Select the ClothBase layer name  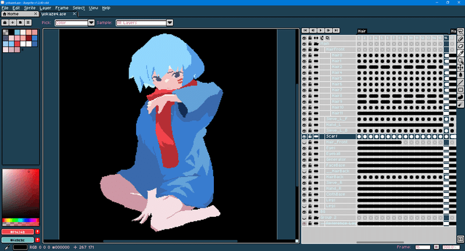335,194
